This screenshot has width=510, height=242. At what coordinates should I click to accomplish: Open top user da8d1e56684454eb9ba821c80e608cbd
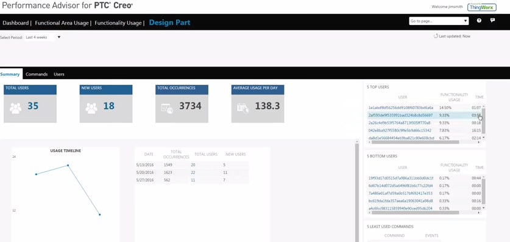coord(402,138)
